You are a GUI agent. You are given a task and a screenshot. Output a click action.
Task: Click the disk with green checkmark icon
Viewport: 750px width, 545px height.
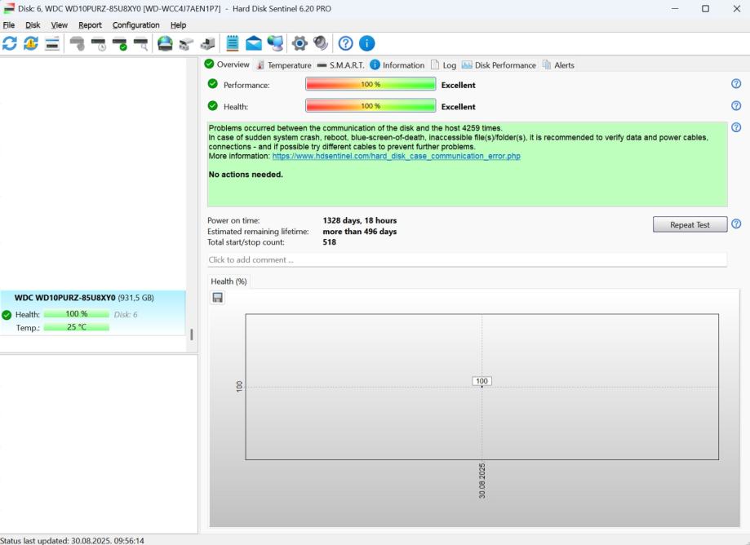[x=120, y=43]
